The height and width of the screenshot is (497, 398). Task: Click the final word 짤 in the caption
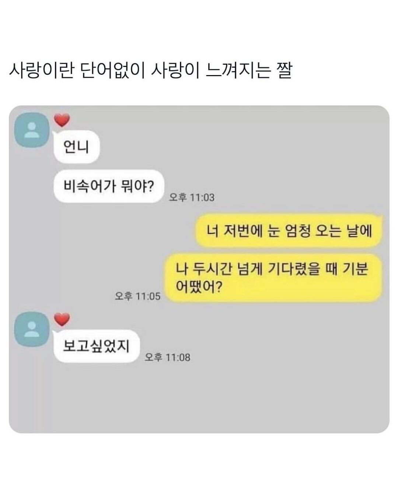(x=284, y=71)
